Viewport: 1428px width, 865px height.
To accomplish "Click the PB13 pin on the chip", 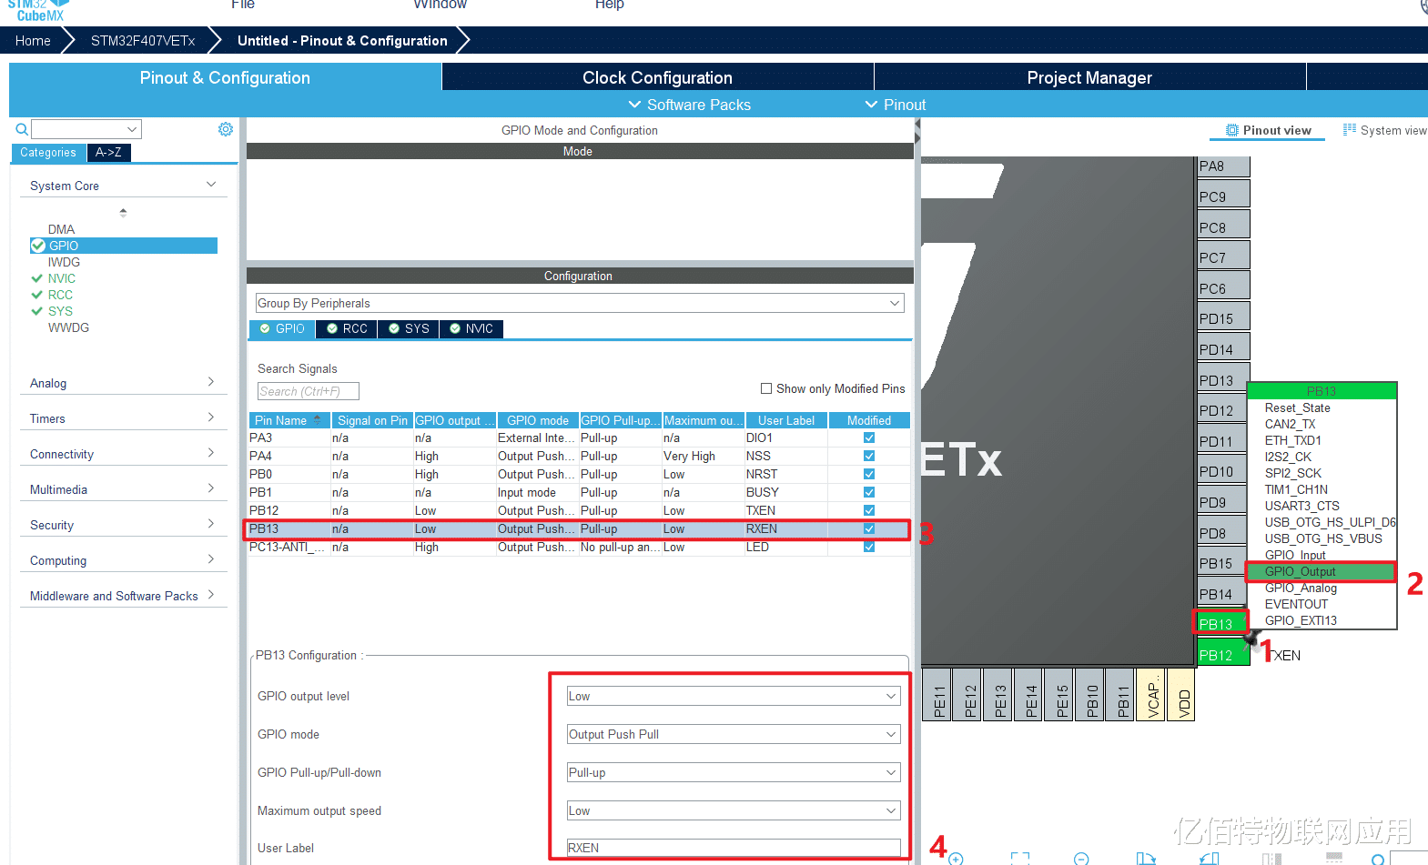I will (1220, 623).
